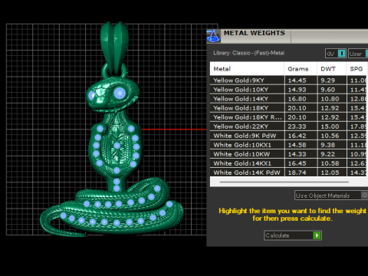Select the Yellow Gold:18KY row
The width and height of the screenshot is (368, 276).
288,108
